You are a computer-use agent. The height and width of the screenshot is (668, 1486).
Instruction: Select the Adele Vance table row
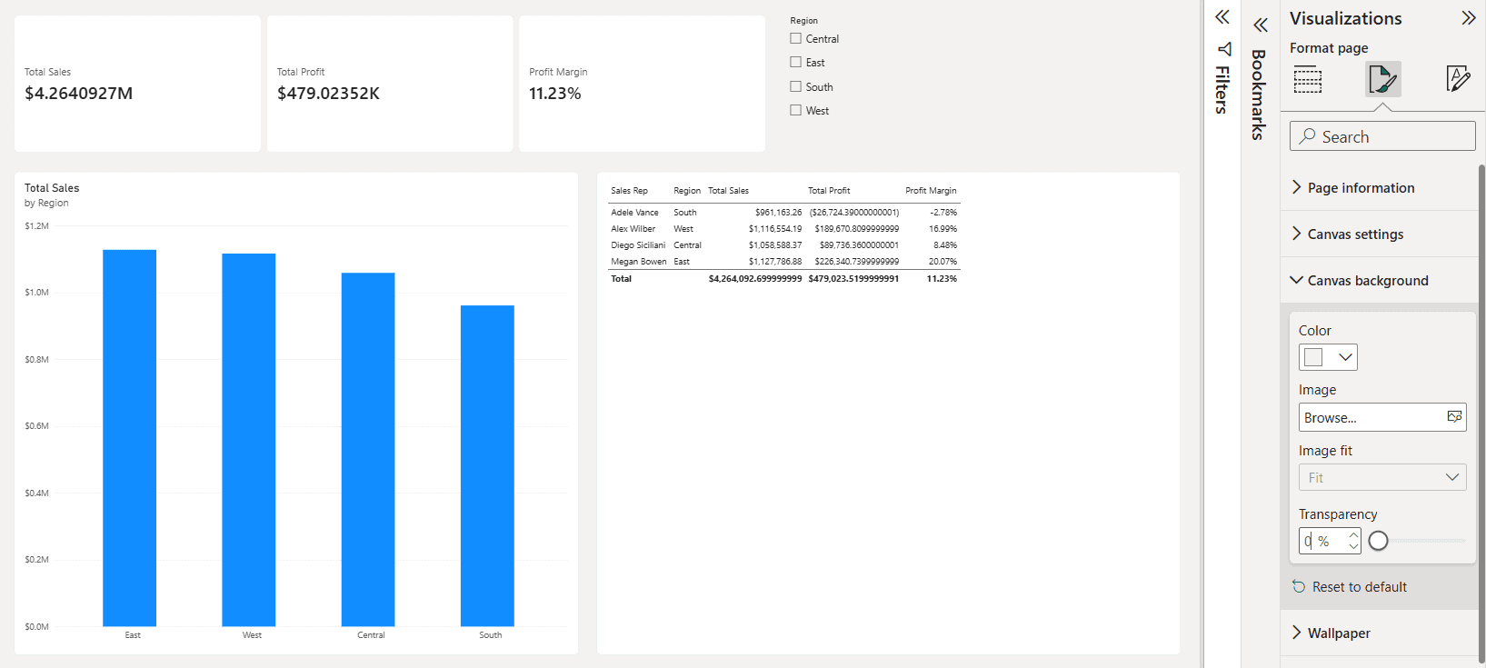783,212
